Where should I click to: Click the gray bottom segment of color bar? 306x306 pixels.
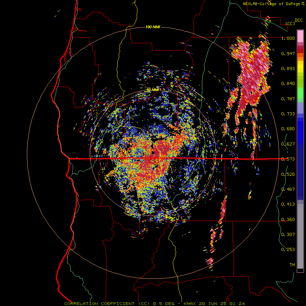[x=300, y=236]
